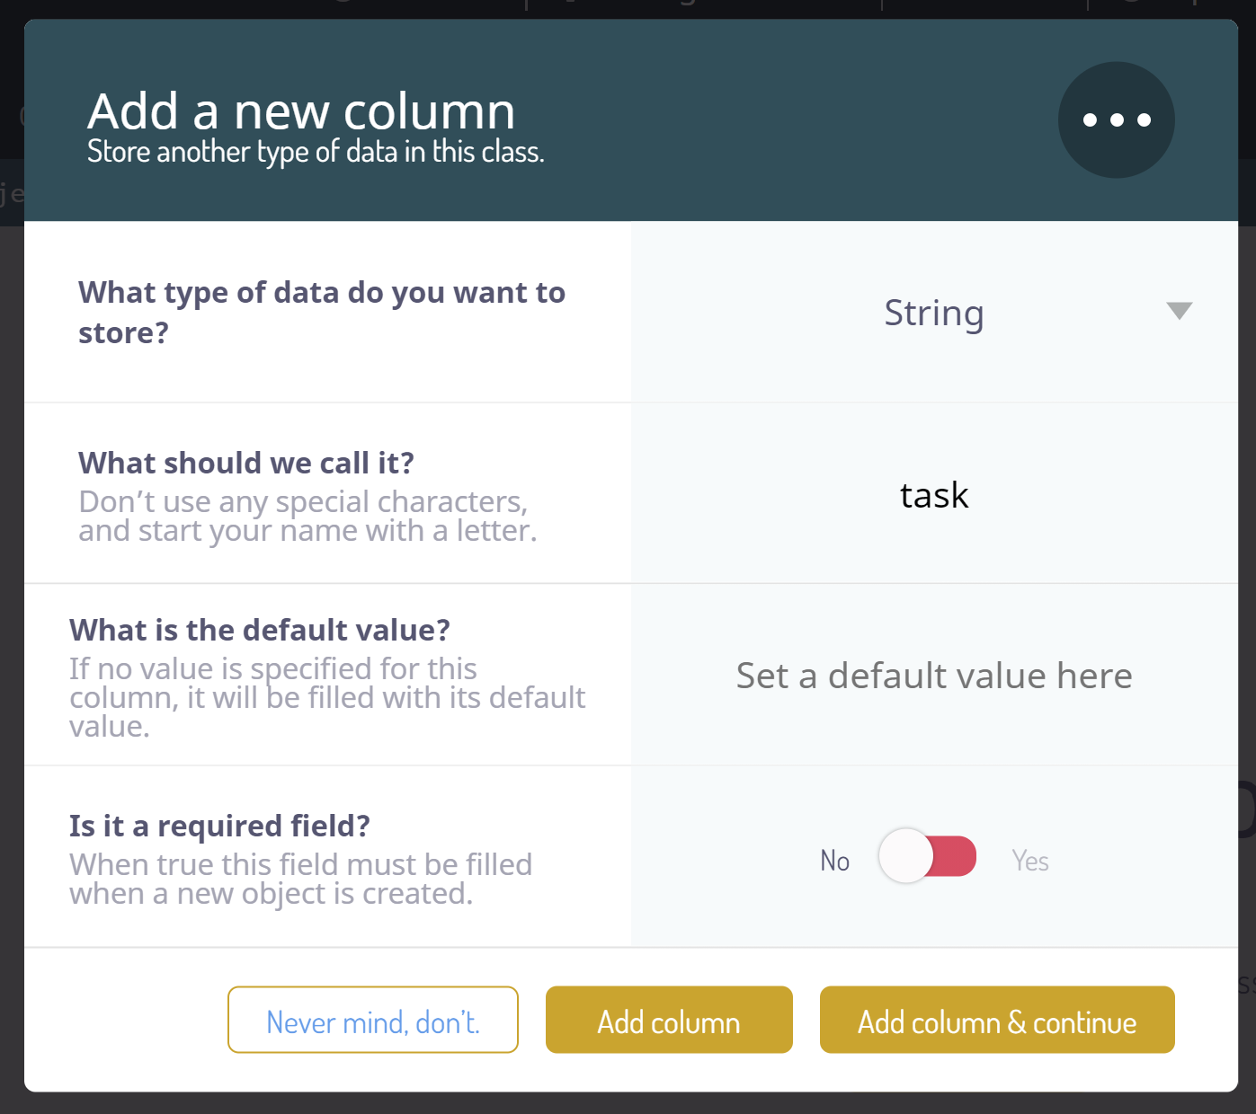Select the "Yes" label beside the switch
Viewport: 1256px width, 1114px height.
[x=1030, y=861]
